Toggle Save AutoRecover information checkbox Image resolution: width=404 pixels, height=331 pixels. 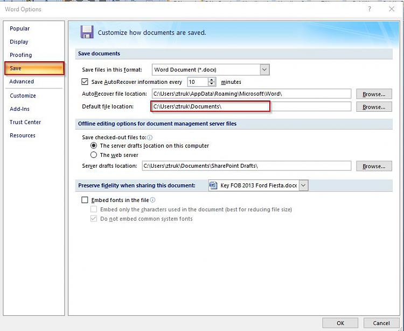85,82
